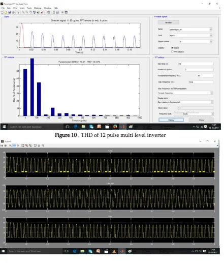Expand the Input dropdown list
This screenshot has height=263, width=224.
point(190,36)
